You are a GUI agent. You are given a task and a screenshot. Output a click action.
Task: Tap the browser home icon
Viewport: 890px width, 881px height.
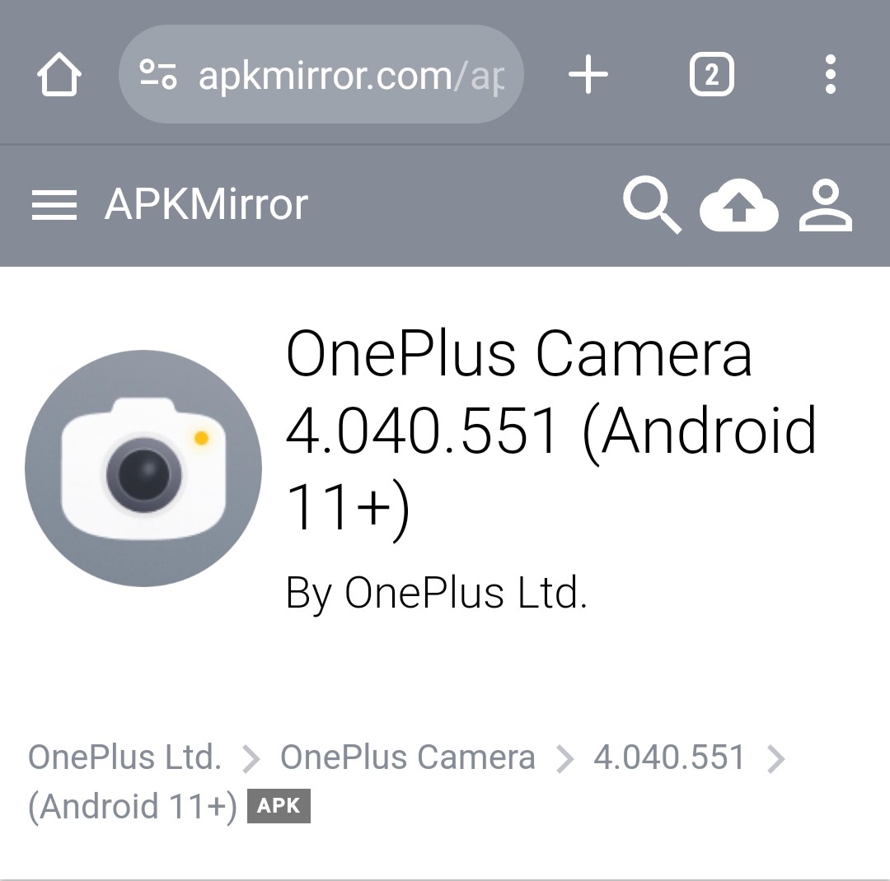click(59, 74)
